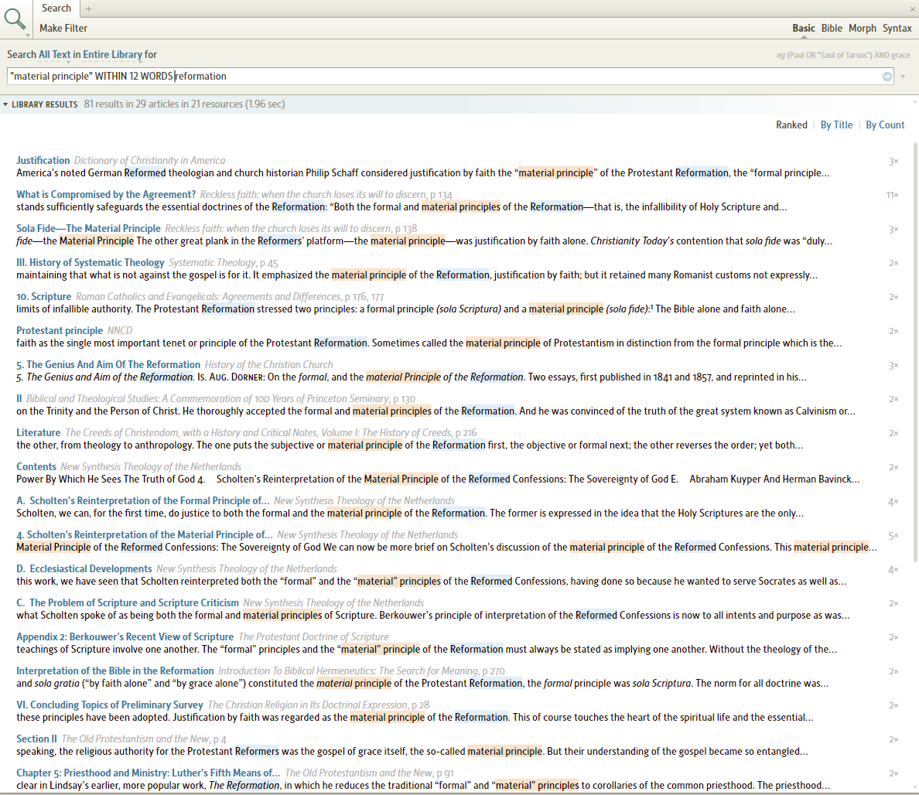This screenshot has height=795, width=919.
Task: Open the 10. Scripture result
Action: (x=44, y=296)
